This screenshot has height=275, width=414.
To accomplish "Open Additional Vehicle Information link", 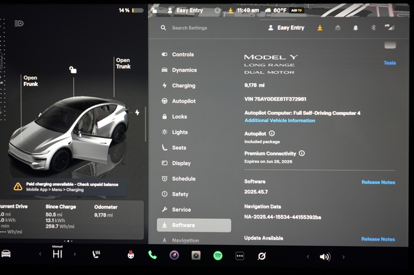I will tap(280, 120).
